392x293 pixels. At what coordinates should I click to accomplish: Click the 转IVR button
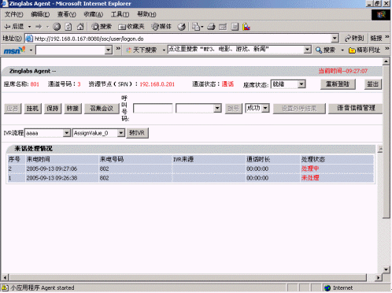click(137, 133)
